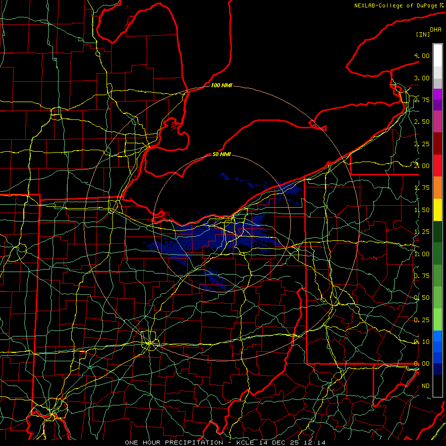Screen dimensions: 446x446
Task: Pick the green swatch beside 0.75
Action: 438,276
